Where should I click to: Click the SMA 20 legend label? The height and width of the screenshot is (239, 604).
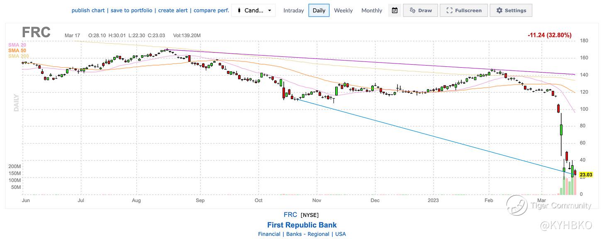17,45
